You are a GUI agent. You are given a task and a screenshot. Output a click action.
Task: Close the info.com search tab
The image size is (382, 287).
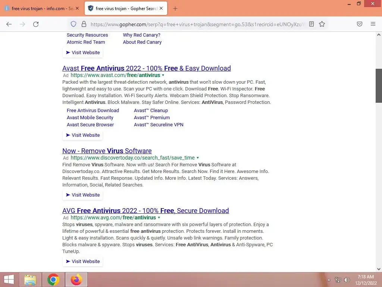77,8
